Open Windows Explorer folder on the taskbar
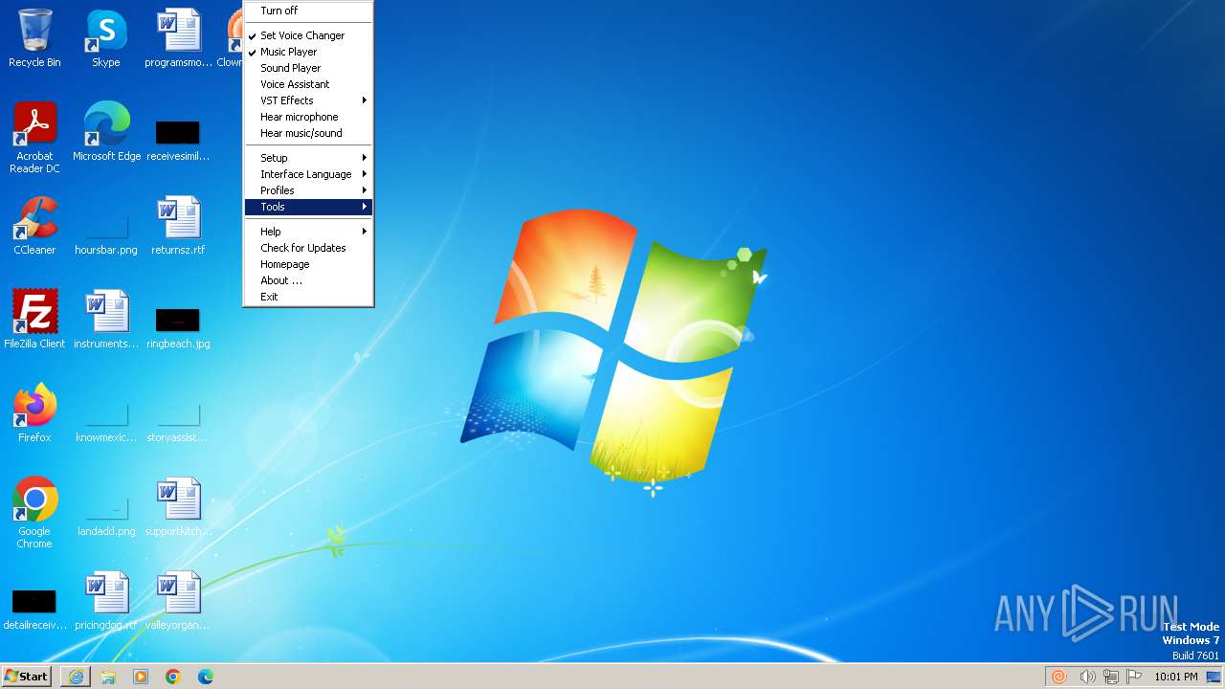 tap(108, 677)
